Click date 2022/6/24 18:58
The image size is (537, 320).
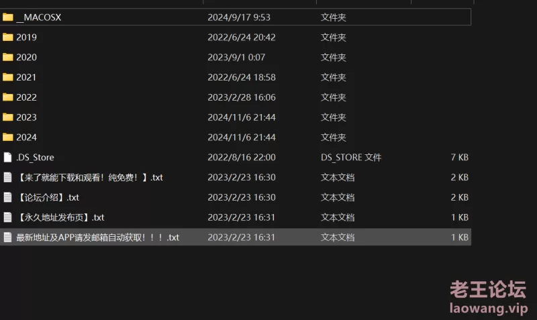pos(242,77)
